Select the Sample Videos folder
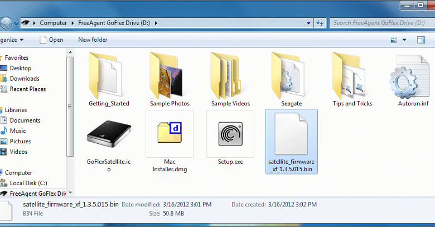Screen dimensions: 435x227 point(230,80)
